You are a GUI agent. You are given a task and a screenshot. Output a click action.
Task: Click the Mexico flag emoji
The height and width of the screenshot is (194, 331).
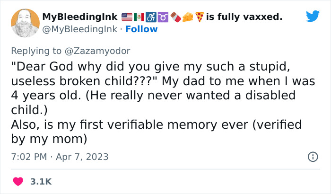[x=140, y=18]
